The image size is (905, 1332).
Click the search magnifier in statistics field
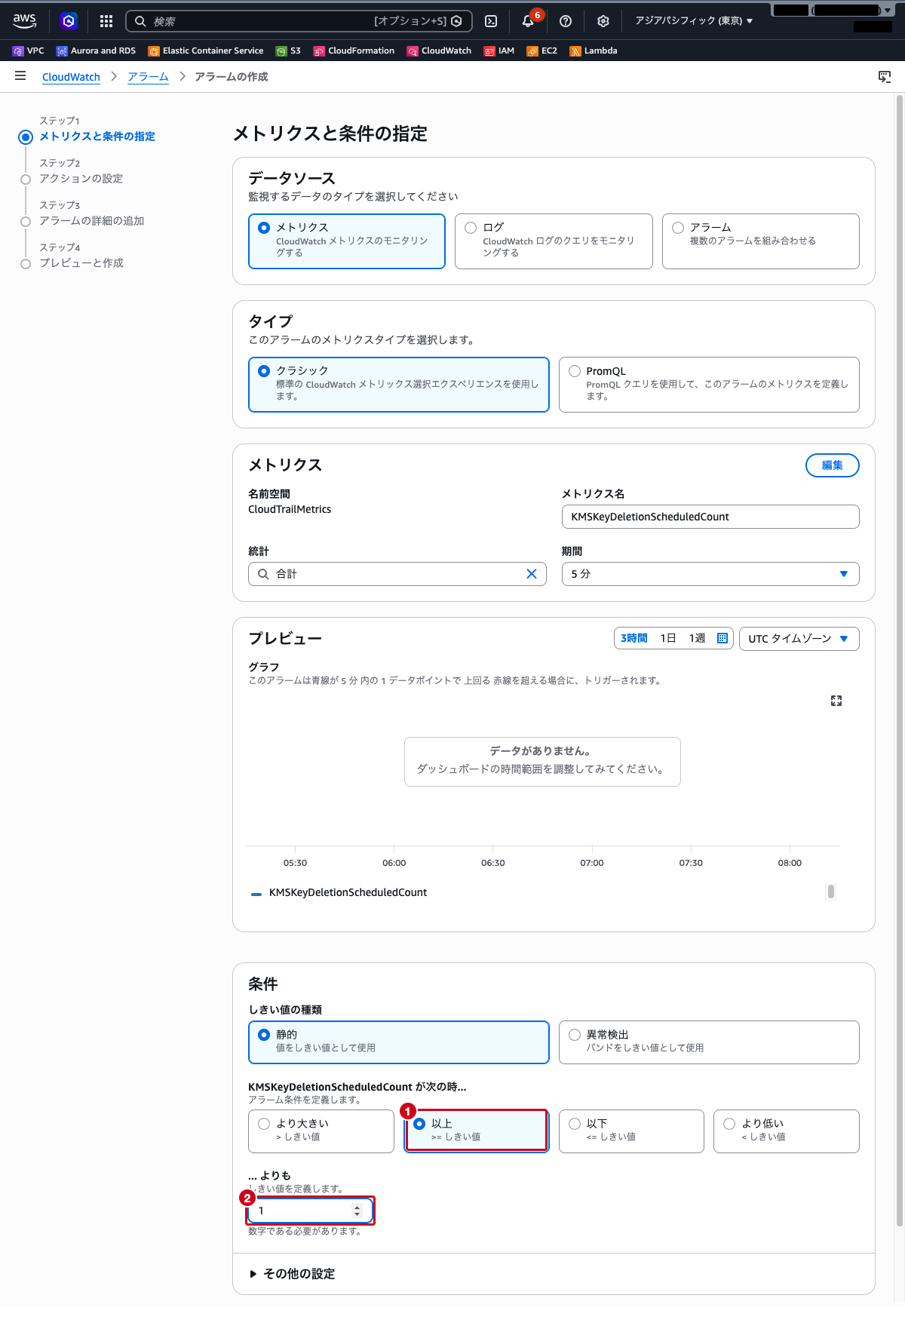pos(263,574)
